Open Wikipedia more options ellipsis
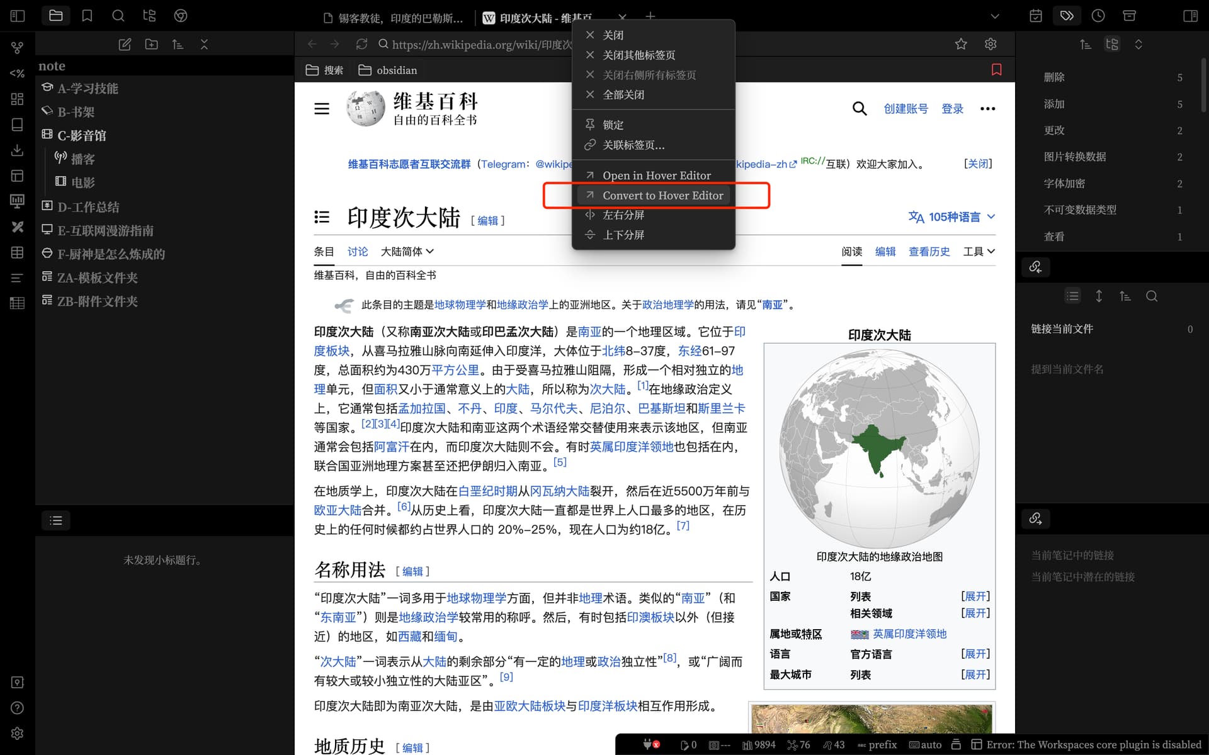Viewport: 1209px width, 755px height. 987,109
